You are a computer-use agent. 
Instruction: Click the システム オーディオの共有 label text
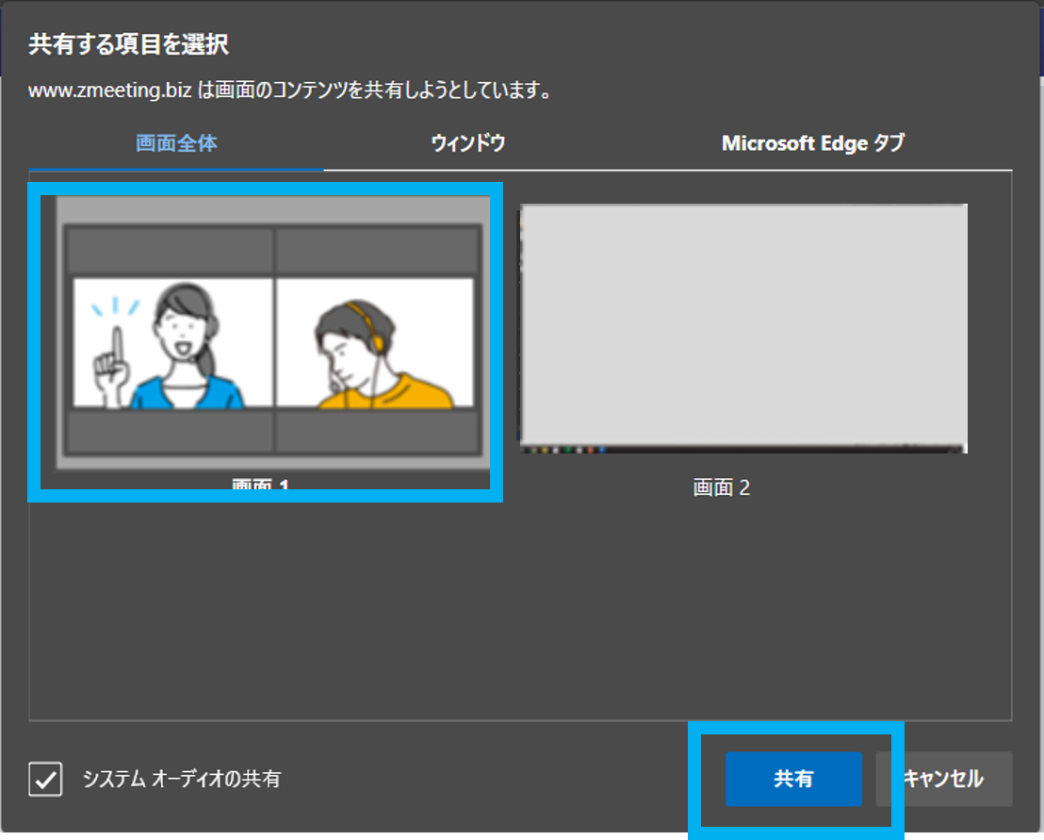click(181, 780)
